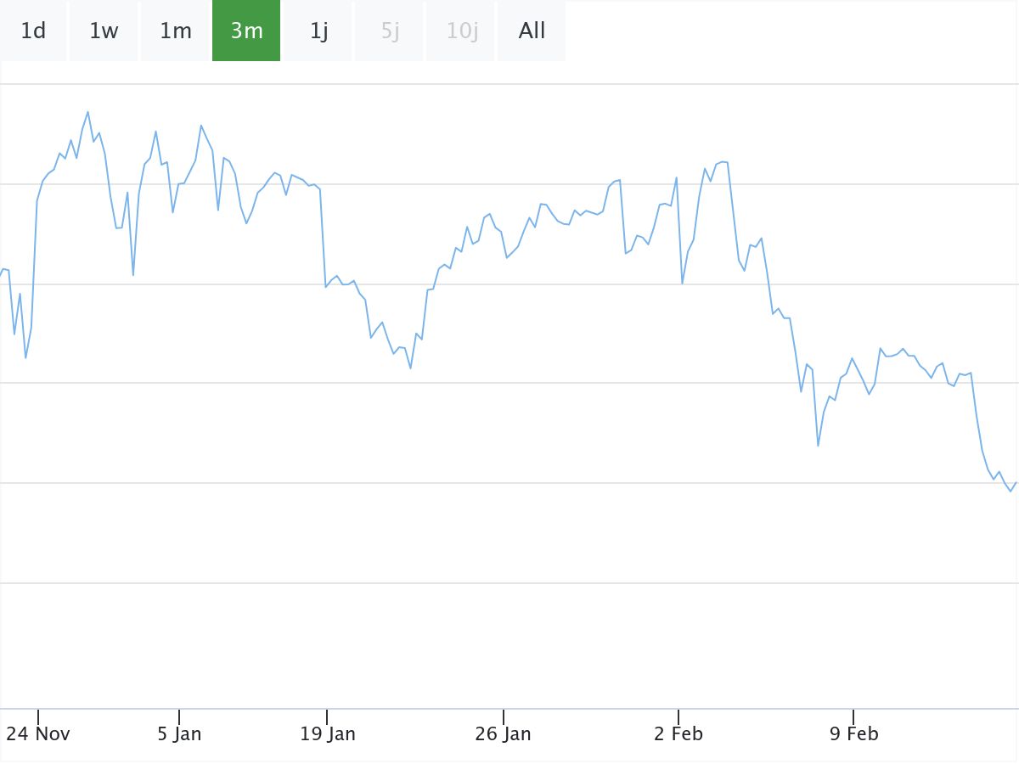This screenshot has width=1019, height=764.
Task: Click the highest peak of the line
Action: point(87,112)
